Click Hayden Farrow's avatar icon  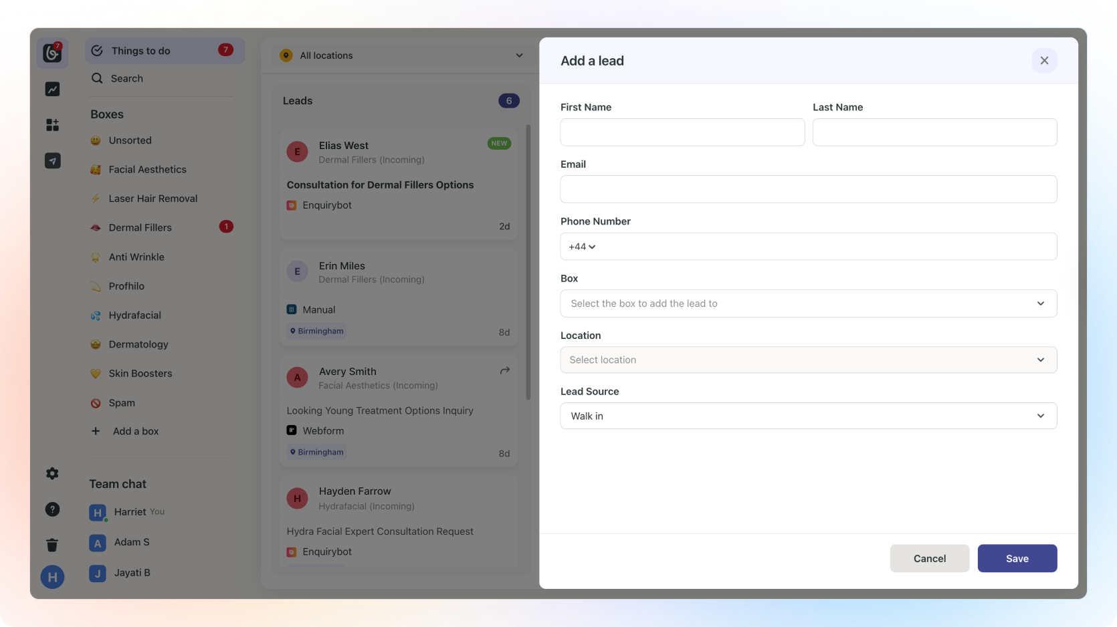pos(298,498)
